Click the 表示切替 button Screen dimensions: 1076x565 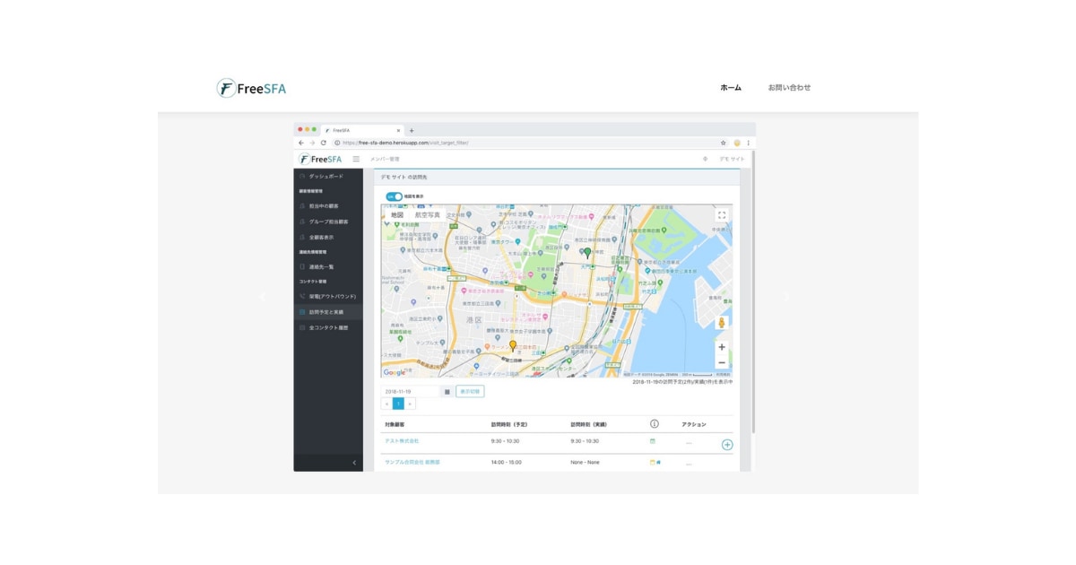tap(470, 392)
